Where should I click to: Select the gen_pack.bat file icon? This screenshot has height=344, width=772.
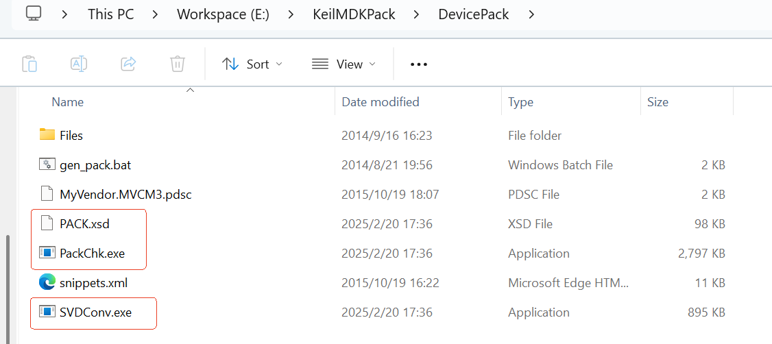[x=47, y=164]
